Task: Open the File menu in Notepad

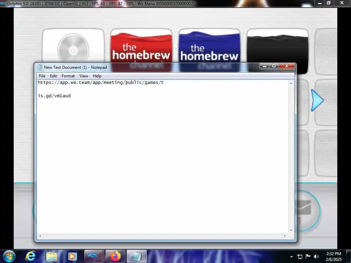Action: click(42, 76)
